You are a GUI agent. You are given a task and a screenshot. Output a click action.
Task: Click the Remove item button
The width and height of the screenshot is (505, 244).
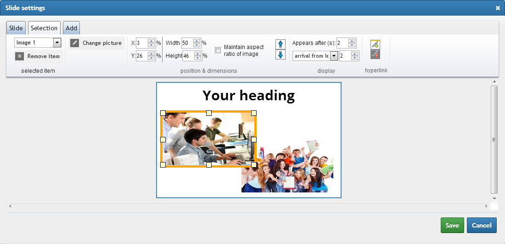pyautogui.click(x=38, y=56)
